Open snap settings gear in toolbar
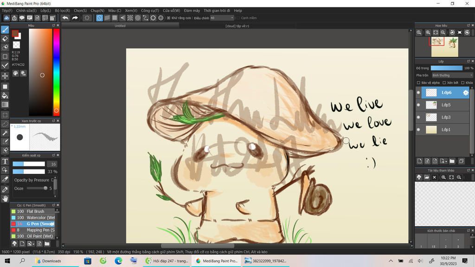Viewport: 475px width, 267px height. click(161, 18)
